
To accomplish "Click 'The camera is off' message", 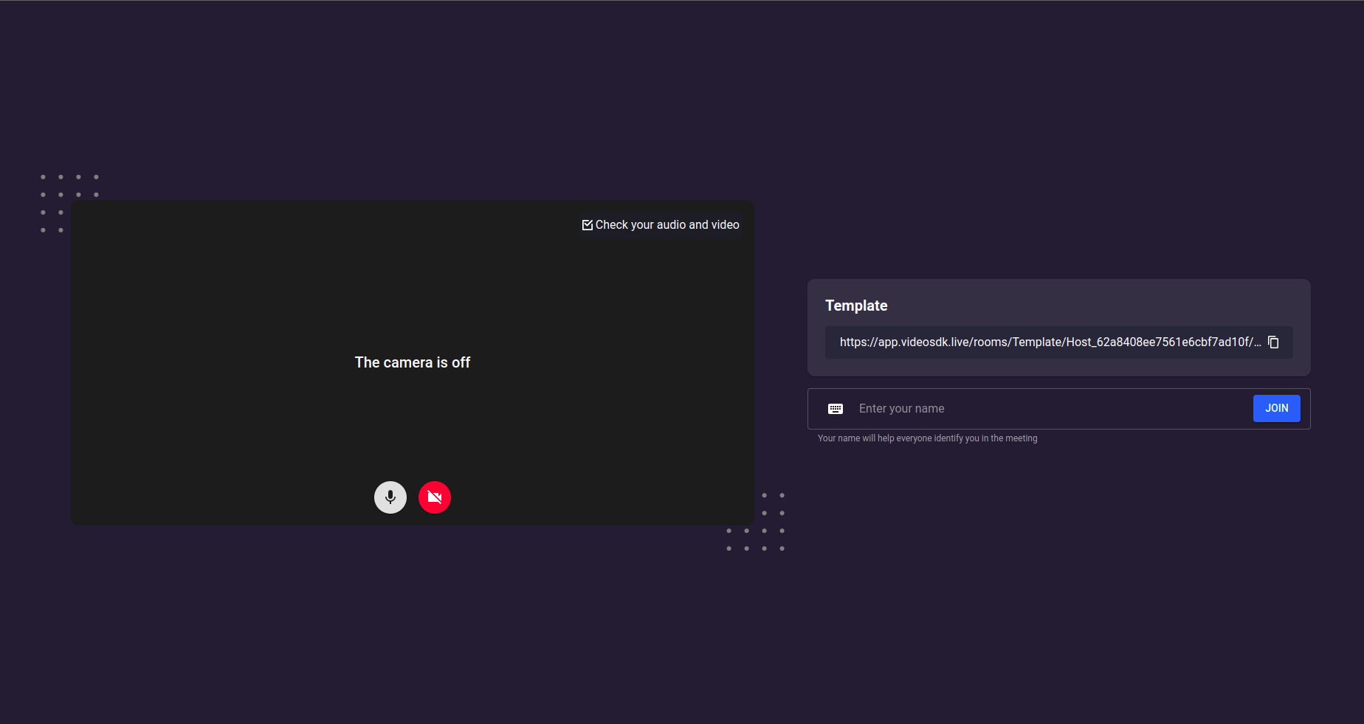I will point(413,362).
